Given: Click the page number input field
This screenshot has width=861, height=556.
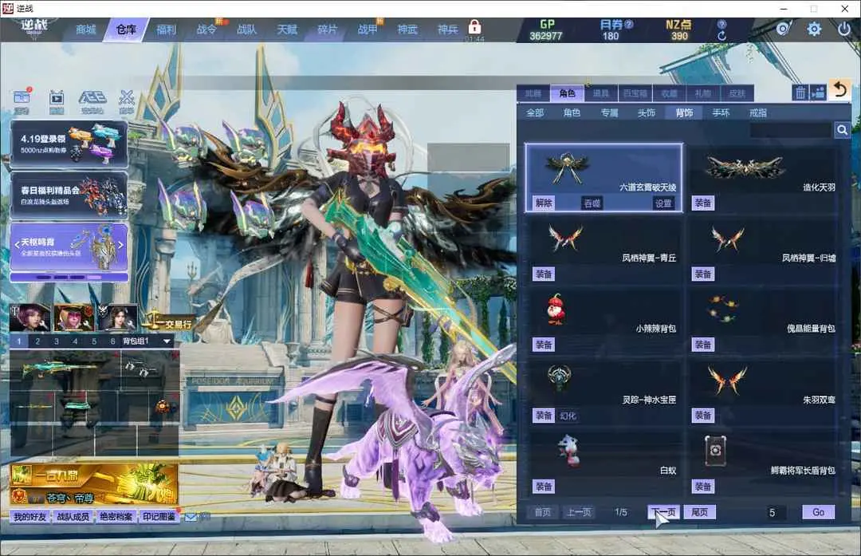Looking at the screenshot, I should (x=776, y=512).
